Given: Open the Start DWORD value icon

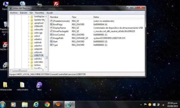Looking at the screenshot, I should [x=51, y=41].
